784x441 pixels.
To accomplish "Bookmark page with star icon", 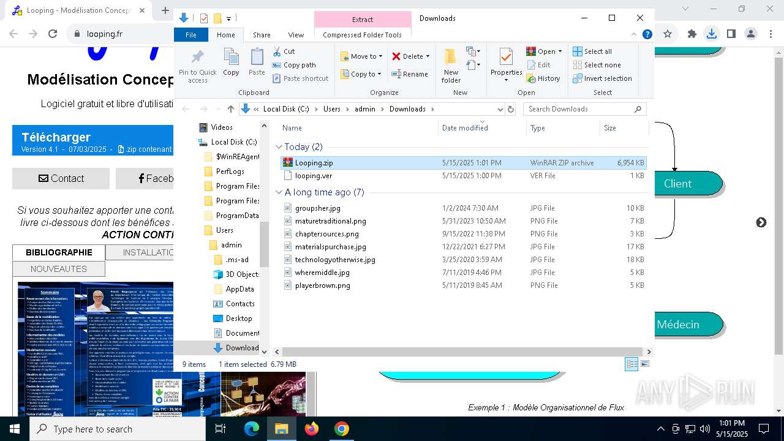I will 668,34.
